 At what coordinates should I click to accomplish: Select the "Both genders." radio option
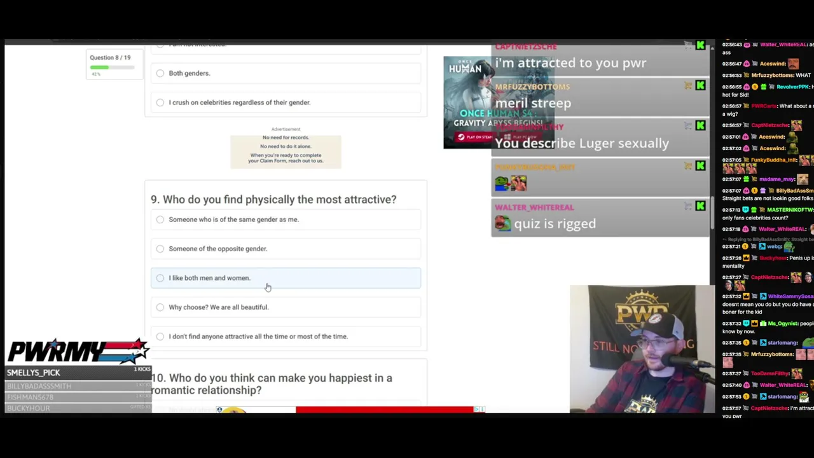[286, 73]
